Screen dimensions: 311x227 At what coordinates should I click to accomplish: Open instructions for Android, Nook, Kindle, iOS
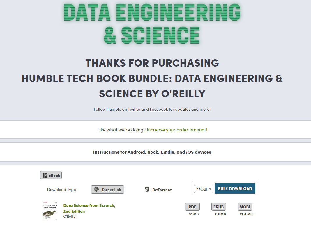(152, 152)
